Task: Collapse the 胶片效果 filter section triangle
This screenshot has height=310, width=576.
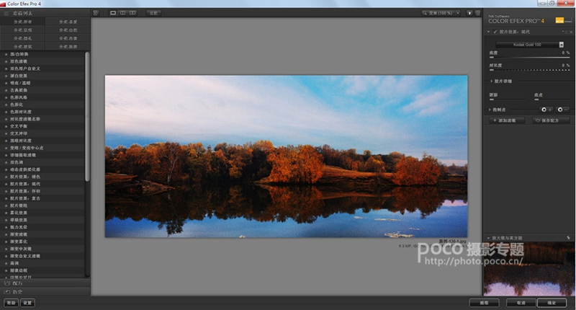Action: pos(489,32)
